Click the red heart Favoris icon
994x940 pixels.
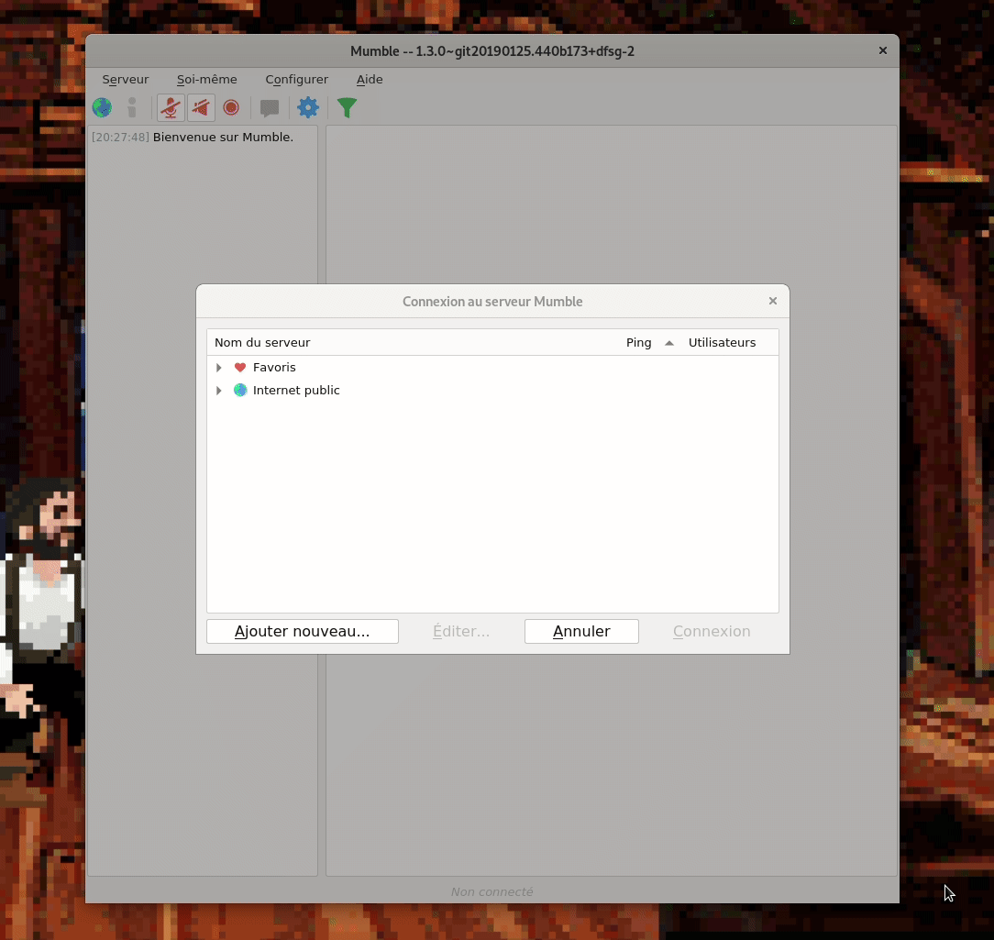pyautogui.click(x=240, y=368)
